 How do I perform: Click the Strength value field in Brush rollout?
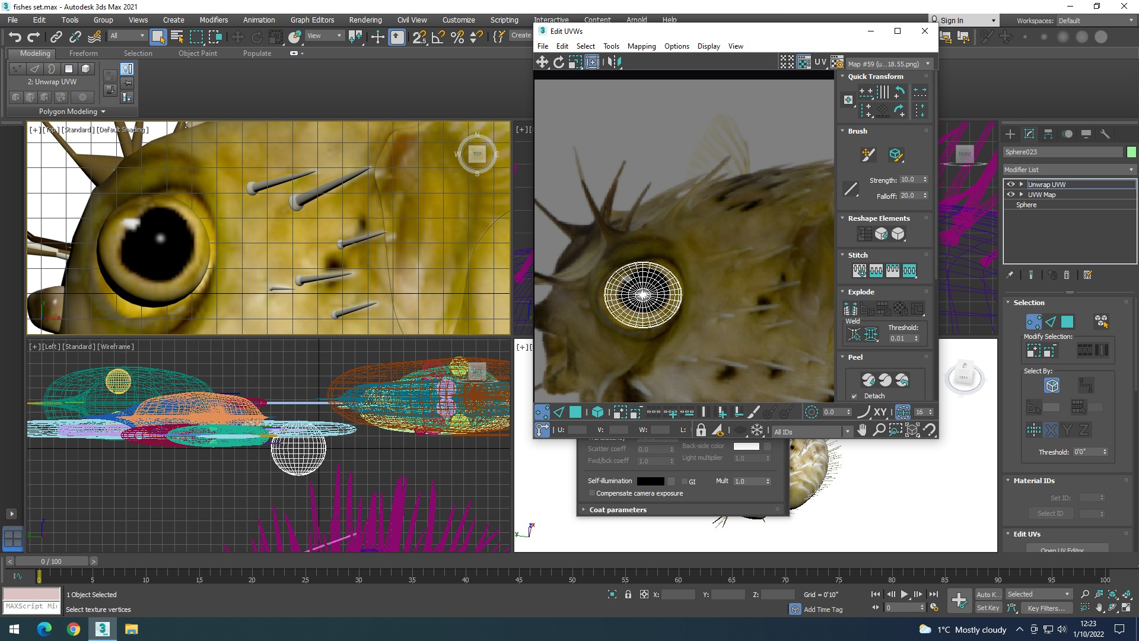coord(910,179)
